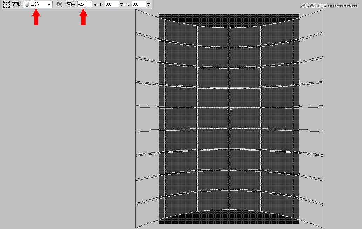Click the 弯曲 bend value field showing -25

[x=85, y=4]
